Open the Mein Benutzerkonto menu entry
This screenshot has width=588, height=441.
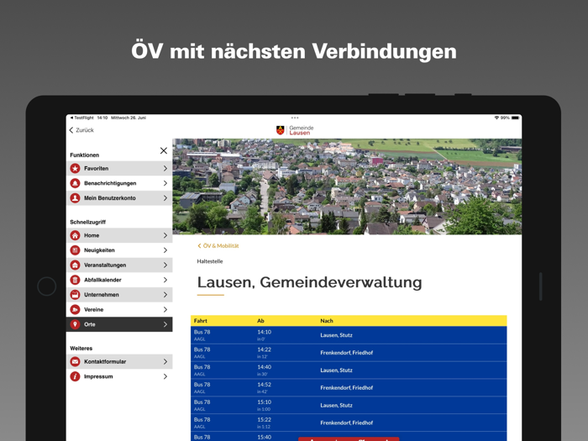coord(119,198)
